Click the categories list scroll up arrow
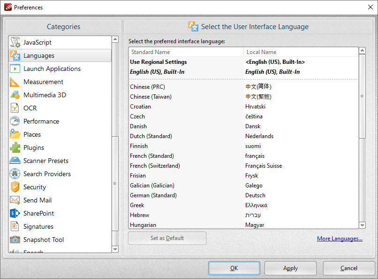The width and height of the screenshot is (378, 279). 115,39
